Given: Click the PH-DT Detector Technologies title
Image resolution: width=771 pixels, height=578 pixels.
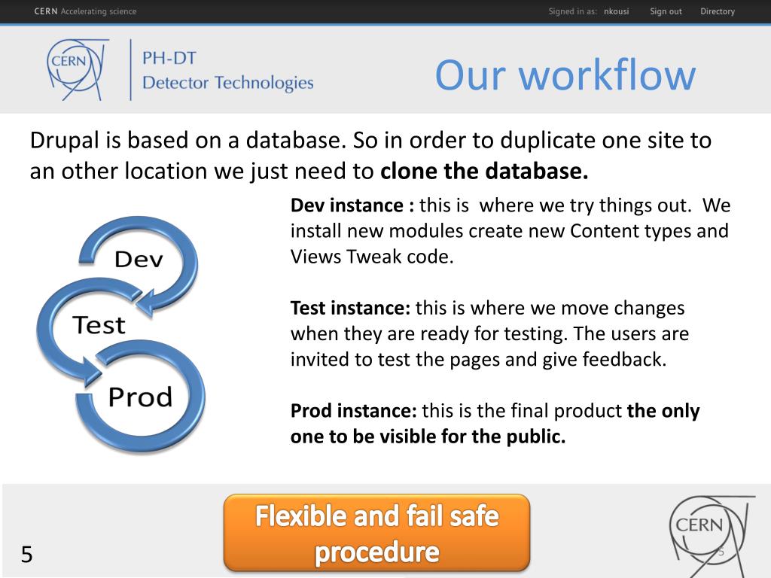Looking at the screenshot, I should pos(227,70).
